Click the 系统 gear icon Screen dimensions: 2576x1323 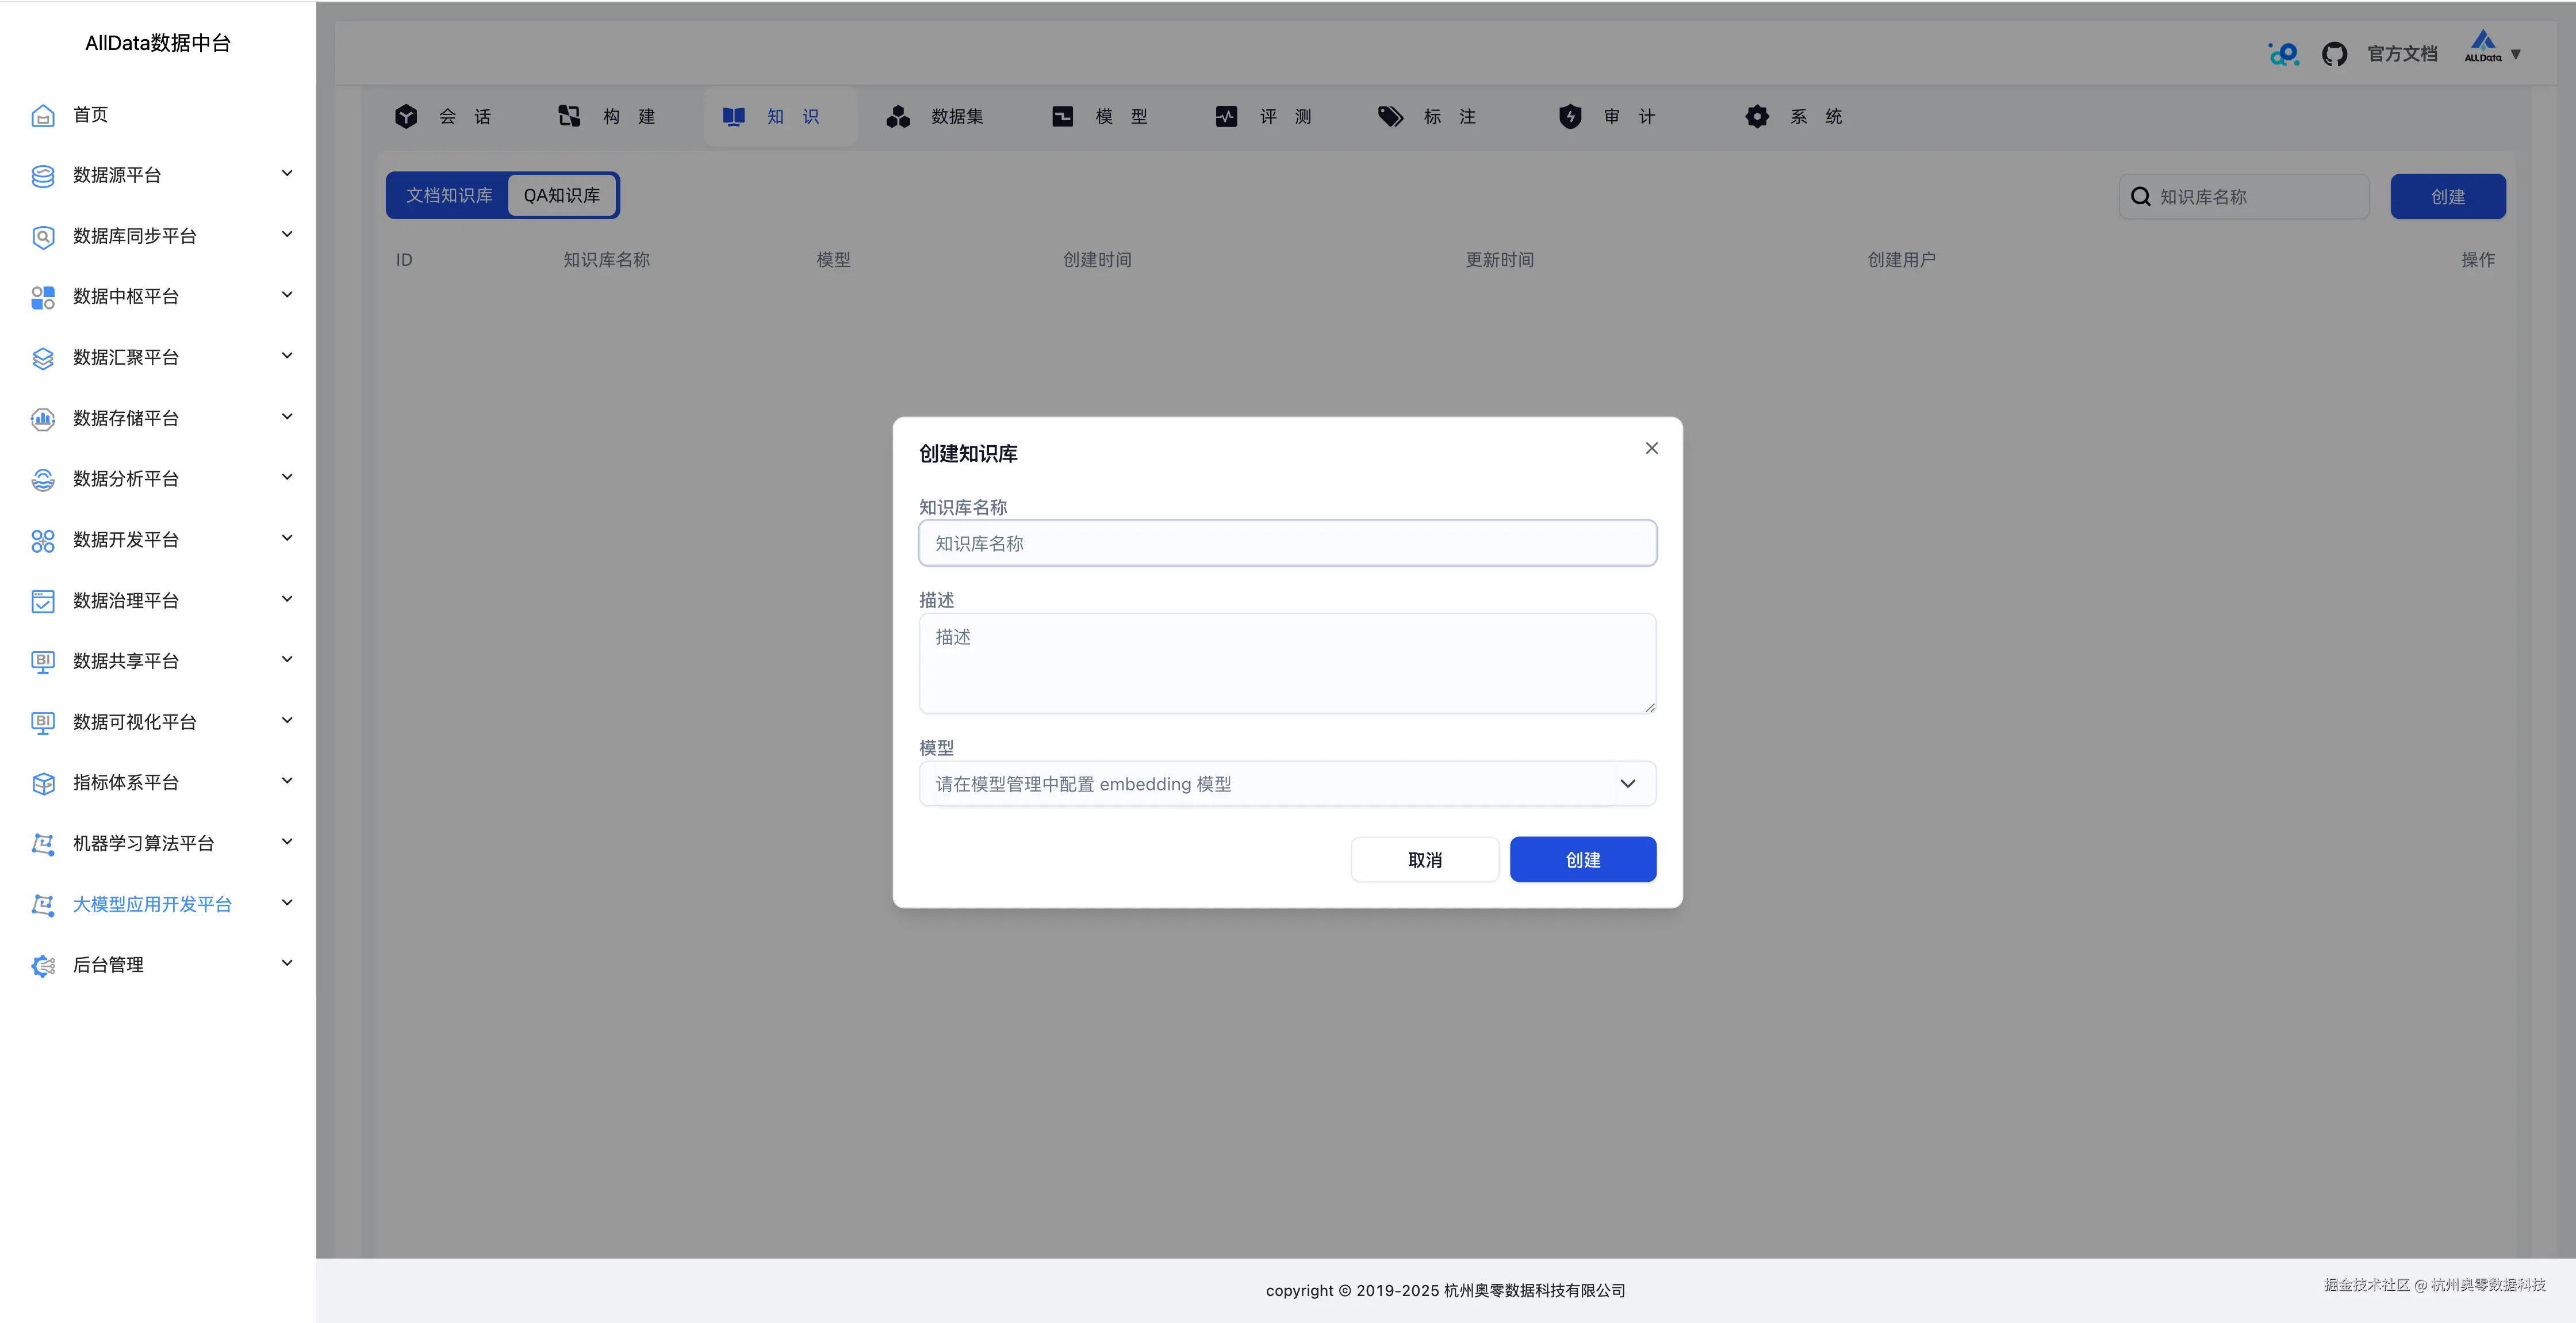(1757, 117)
